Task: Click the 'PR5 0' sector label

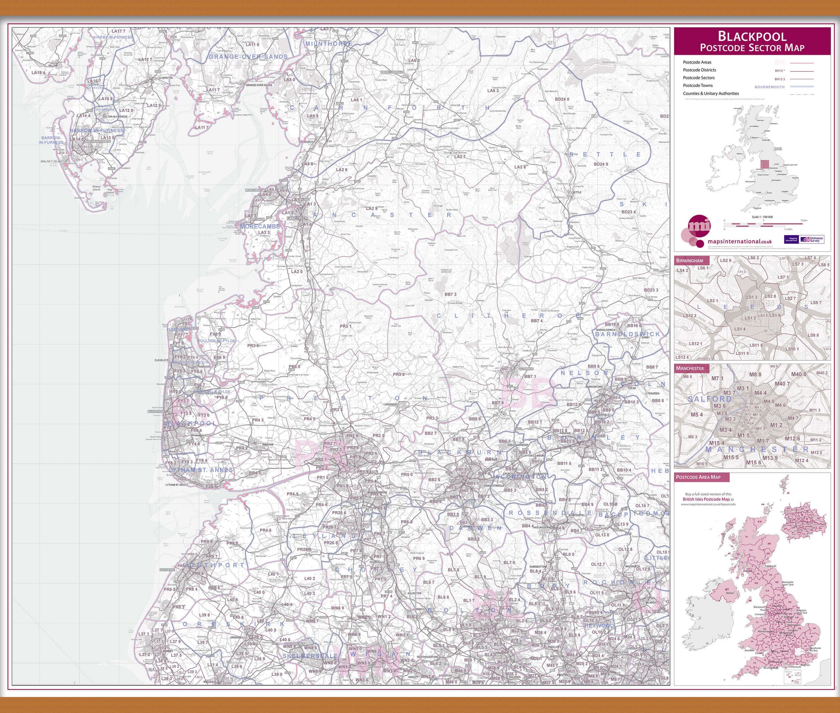Action: pos(407,474)
